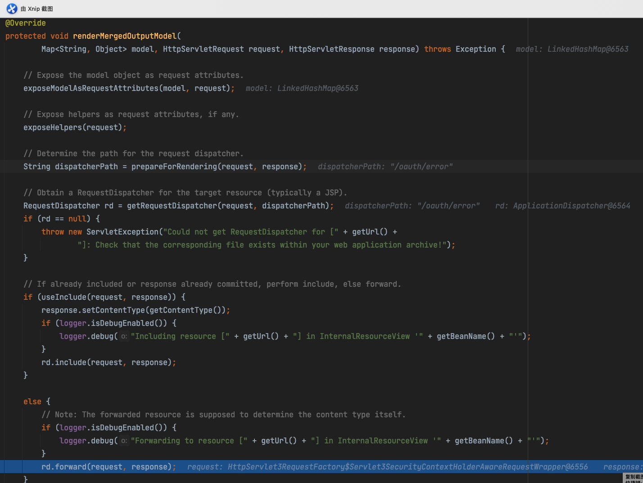Viewport: 643px width, 483px height.
Task: Click the 'request: HttpServlet3RequestFactory' debugger hint
Action: (x=388, y=467)
